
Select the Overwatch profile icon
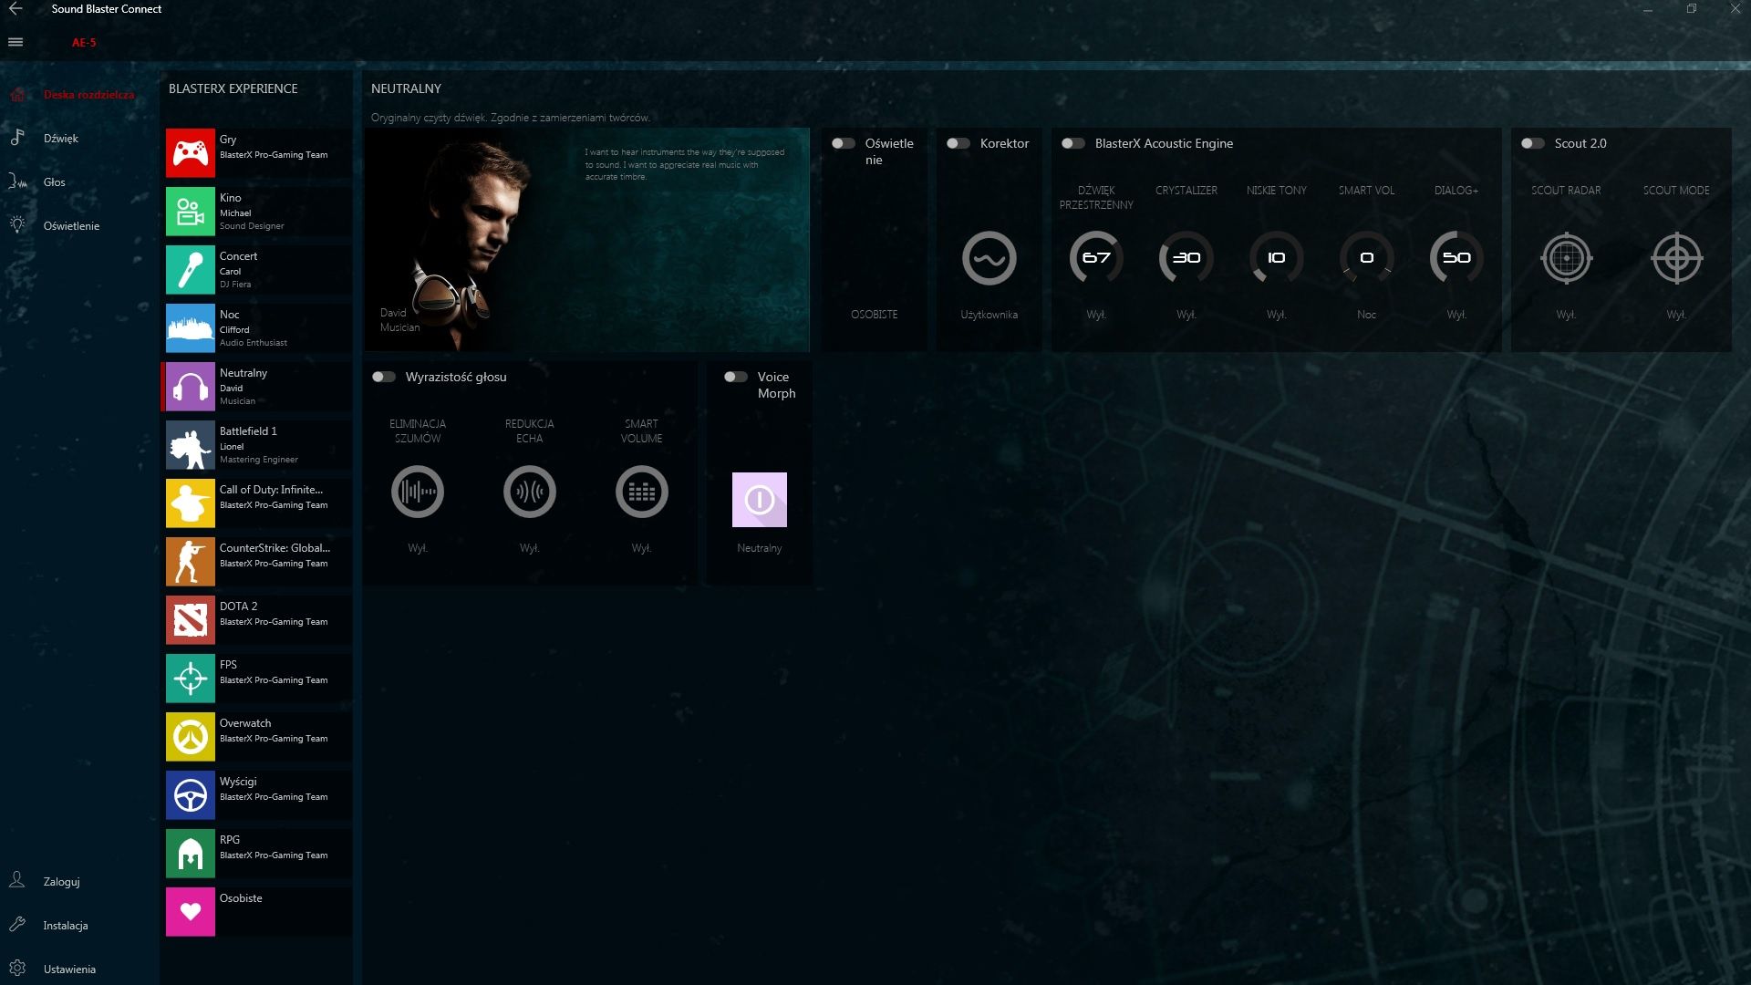point(190,736)
